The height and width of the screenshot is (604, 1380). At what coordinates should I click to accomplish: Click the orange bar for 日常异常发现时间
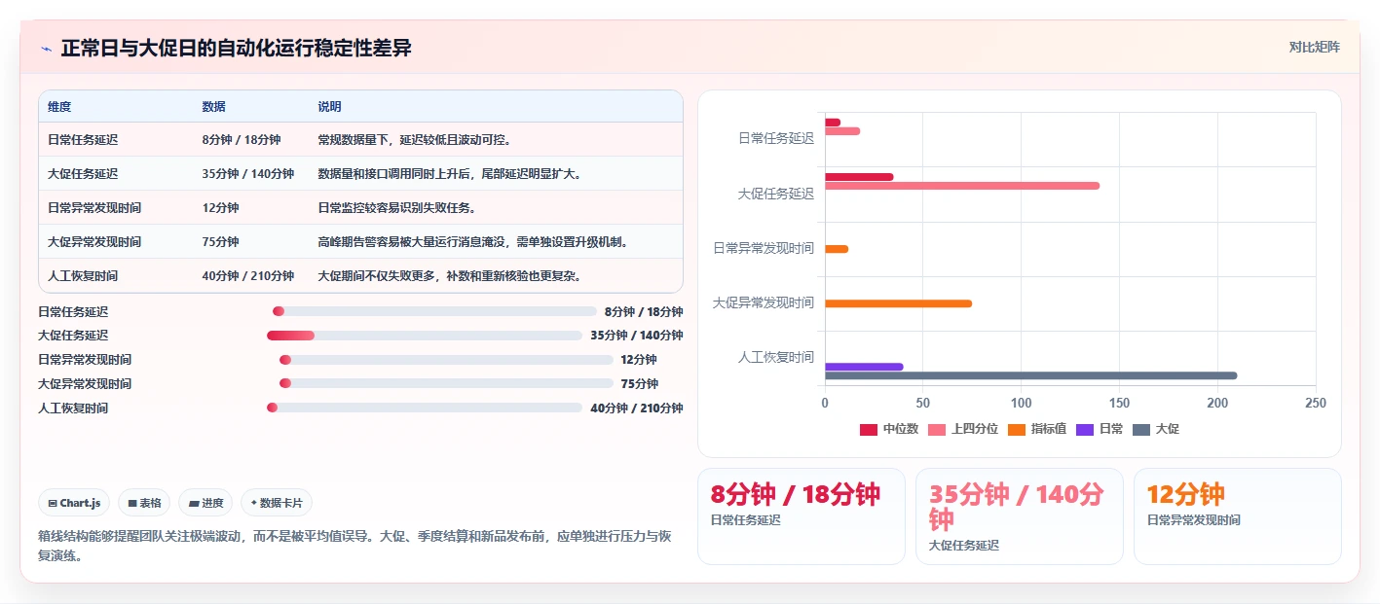[837, 249]
